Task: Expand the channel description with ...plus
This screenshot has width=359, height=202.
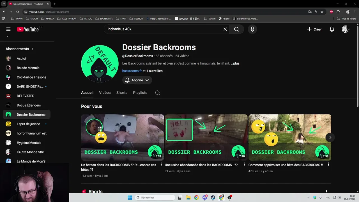Action: [x=235, y=63]
